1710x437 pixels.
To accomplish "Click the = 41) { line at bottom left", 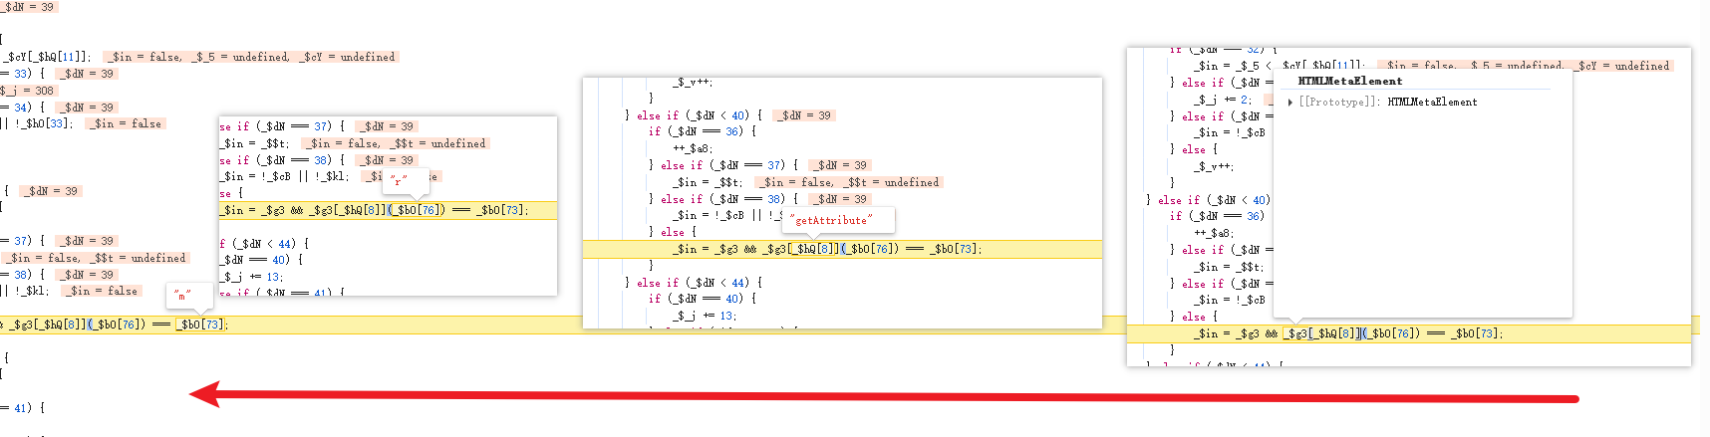I will coord(23,408).
